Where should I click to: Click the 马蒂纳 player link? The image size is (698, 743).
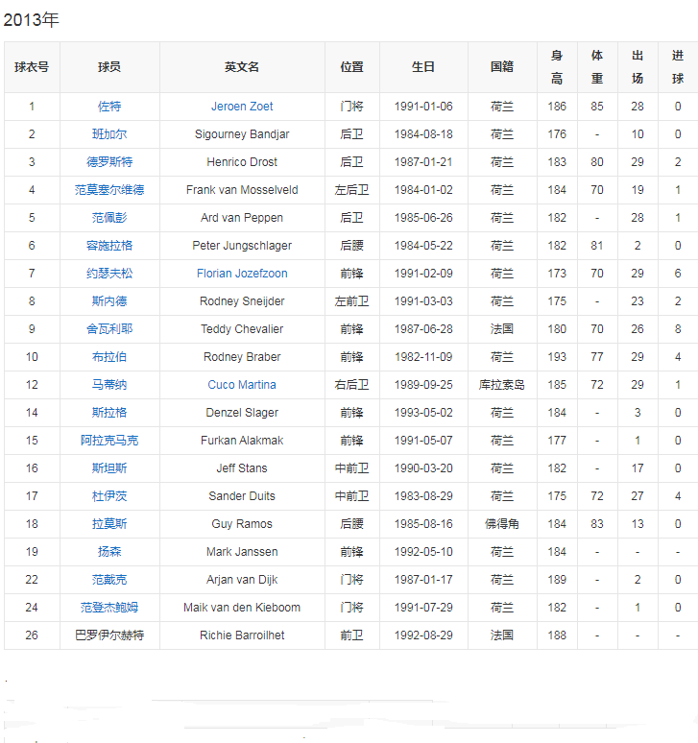[109, 385]
